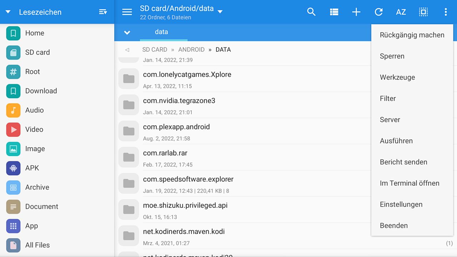
Task: Go to SD CARD breadcrumb
Action: click(155, 50)
